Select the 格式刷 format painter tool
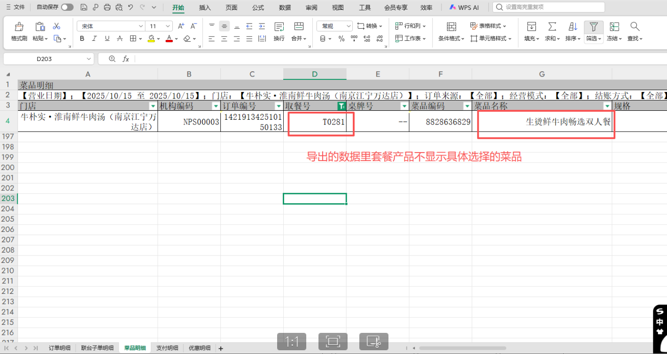Image resolution: width=667 pixels, height=354 pixels. [x=19, y=31]
